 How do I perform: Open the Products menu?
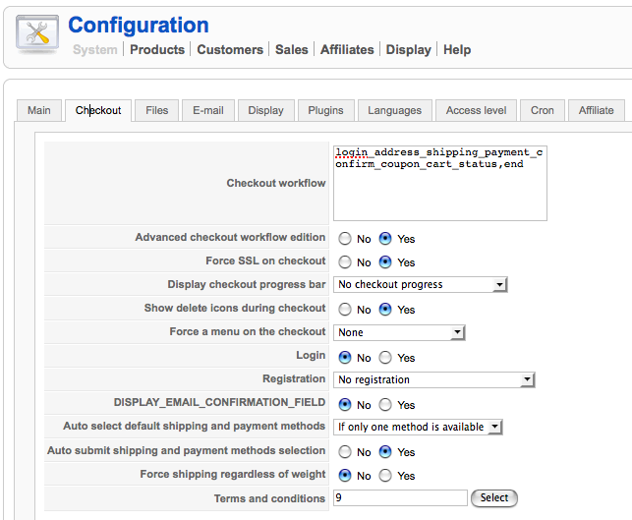[x=157, y=49]
